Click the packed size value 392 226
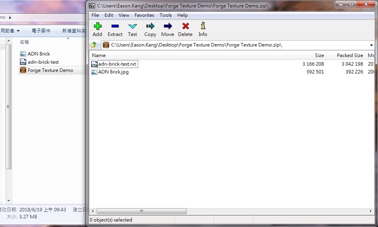This screenshot has width=378, height=227. (354, 72)
